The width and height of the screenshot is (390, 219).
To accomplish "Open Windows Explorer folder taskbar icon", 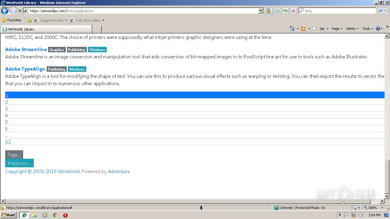I will pyautogui.click(x=34, y=215).
